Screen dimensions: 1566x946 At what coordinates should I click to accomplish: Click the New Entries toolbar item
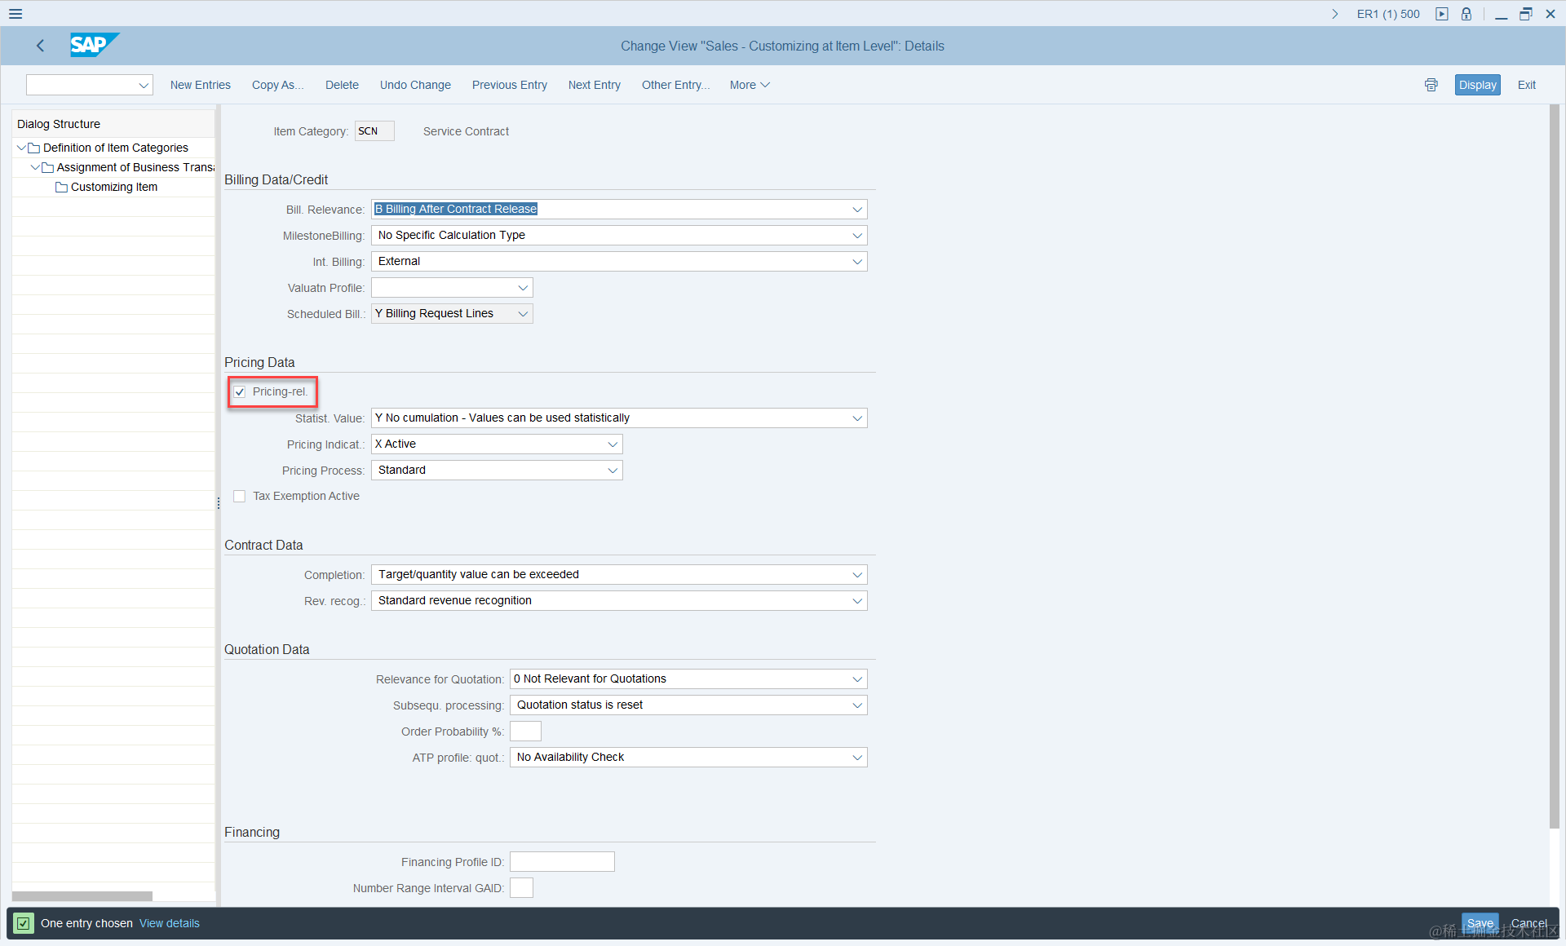coord(200,85)
